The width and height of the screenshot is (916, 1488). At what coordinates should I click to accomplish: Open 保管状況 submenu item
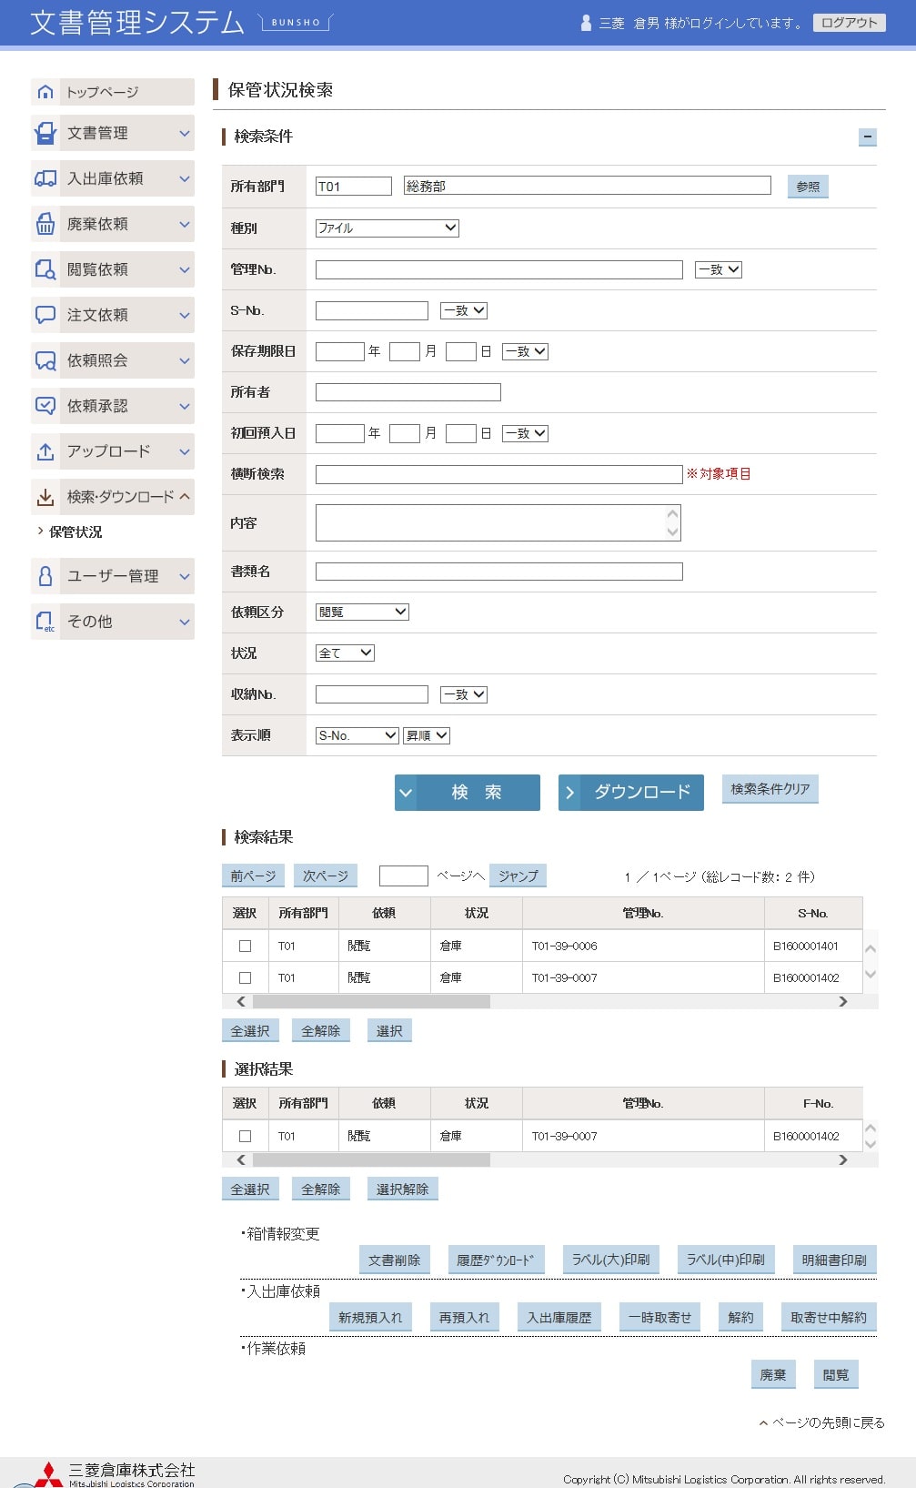point(75,532)
